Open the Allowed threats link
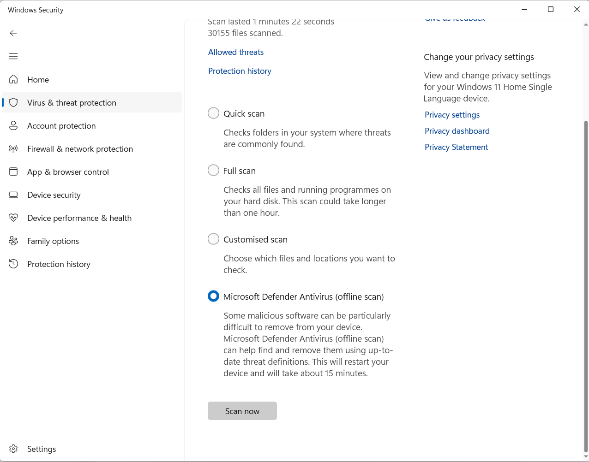The height and width of the screenshot is (462, 589). click(x=236, y=52)
